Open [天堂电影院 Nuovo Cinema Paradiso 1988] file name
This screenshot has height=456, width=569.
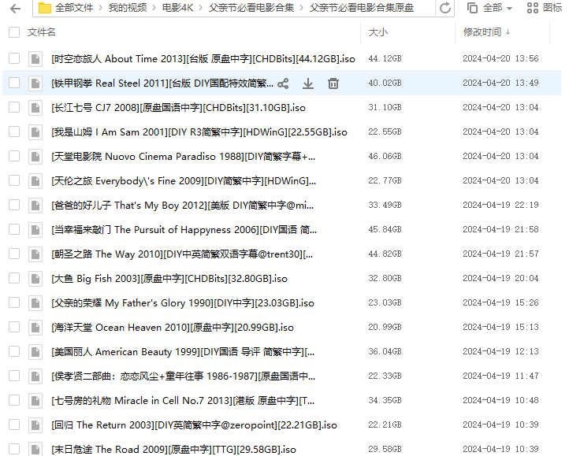[x=184, y=157]
